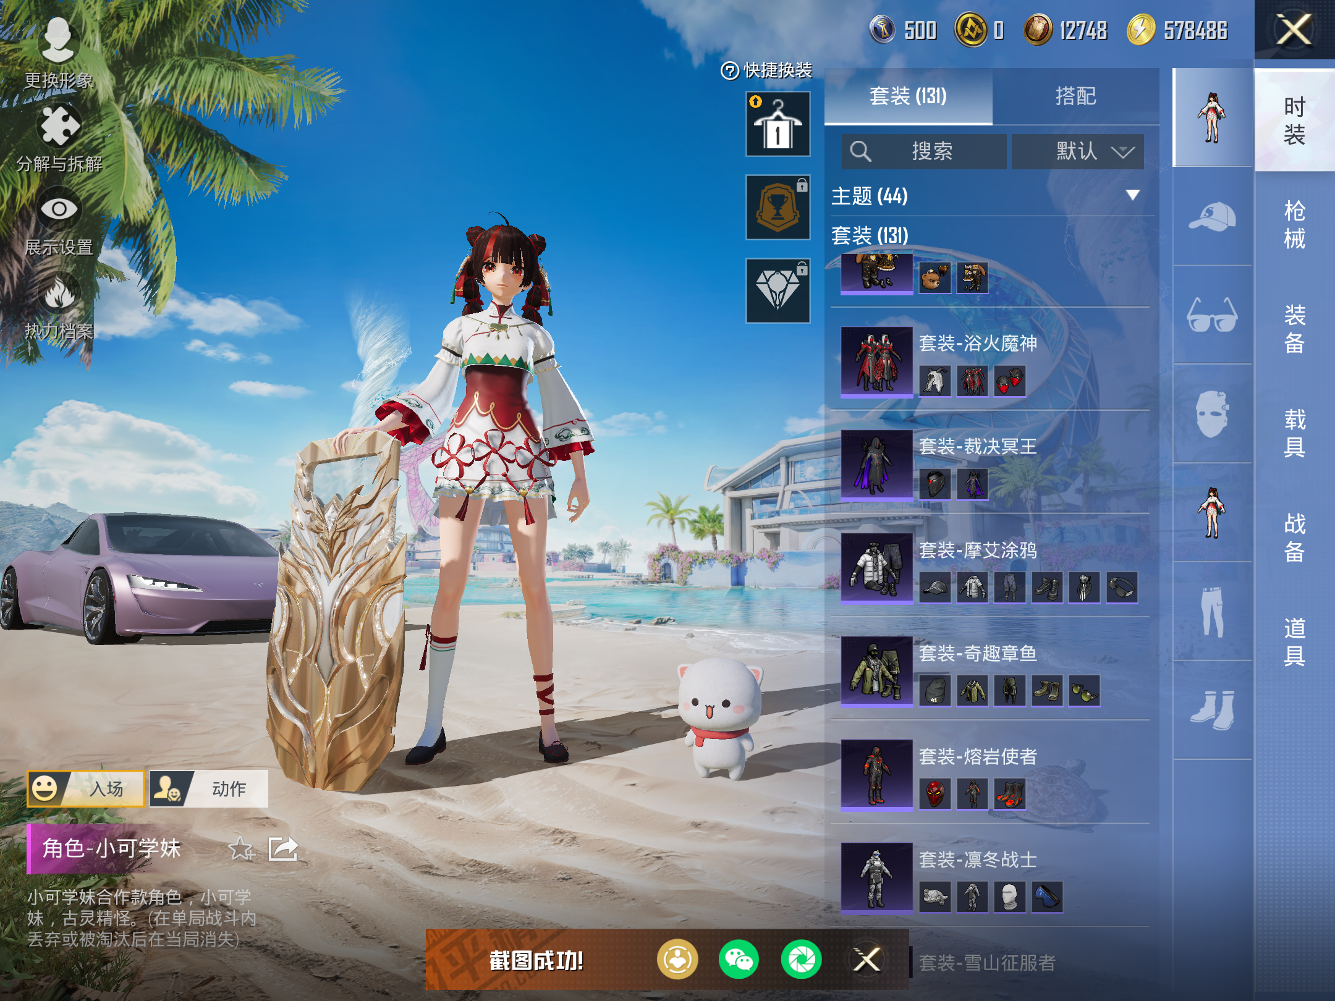Click blue goggles item under 套装-凛冬战士
This screenshot has height=1001, width=1335.
tap(1047, 897)
